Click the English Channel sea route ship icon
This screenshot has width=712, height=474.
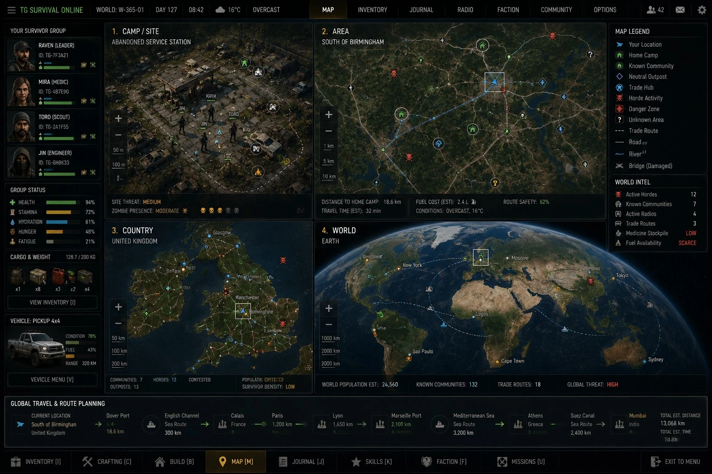pos(151,424)
